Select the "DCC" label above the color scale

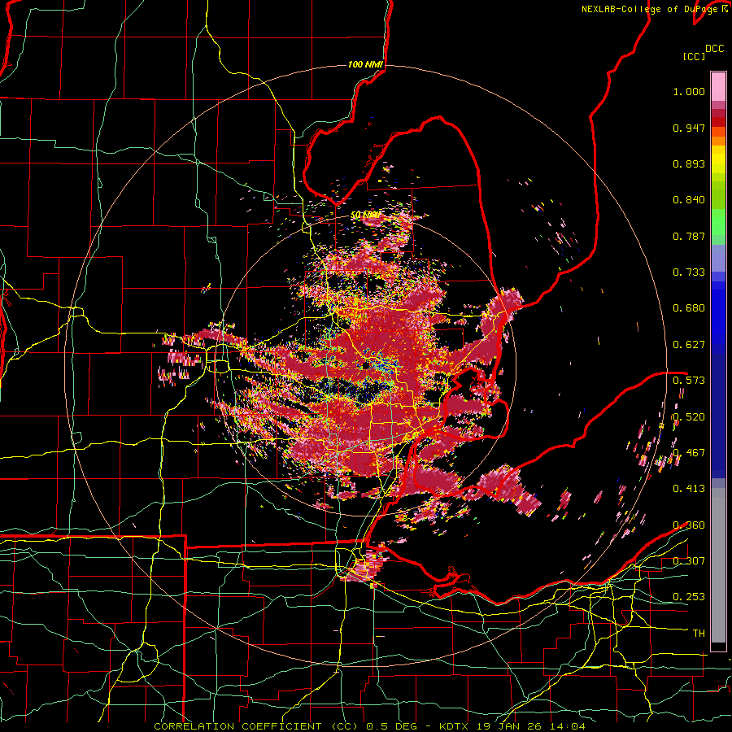pos(714,49)
